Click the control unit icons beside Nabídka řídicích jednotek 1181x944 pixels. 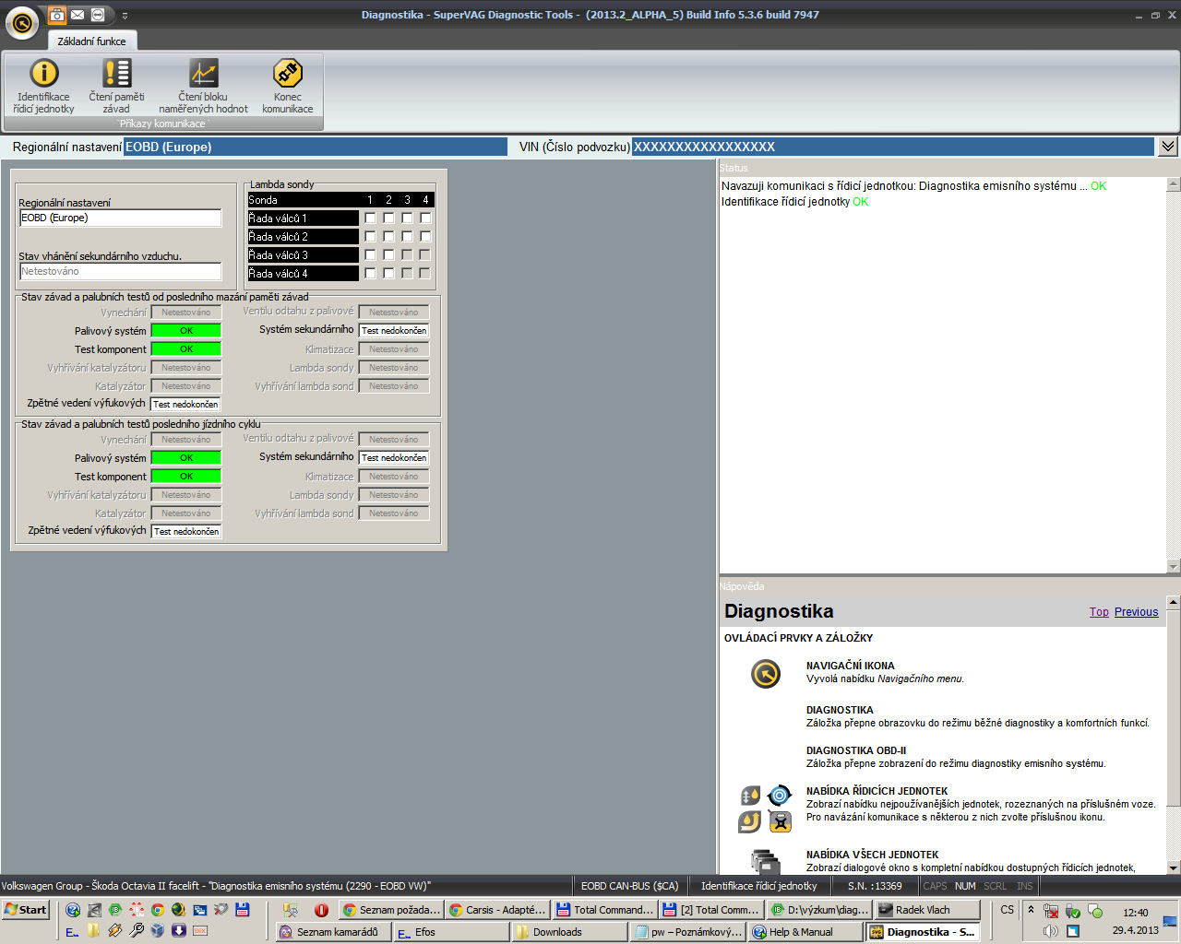[766, 808]
